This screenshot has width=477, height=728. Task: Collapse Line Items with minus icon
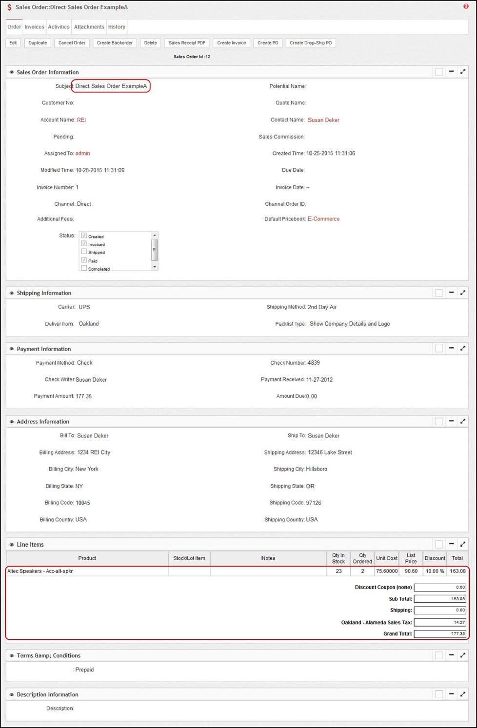451,544
